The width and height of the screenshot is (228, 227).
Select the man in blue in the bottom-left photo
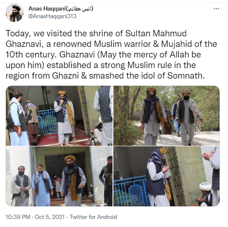tap(43, 185)
